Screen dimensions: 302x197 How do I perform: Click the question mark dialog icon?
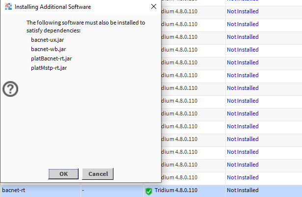(11, 88)
